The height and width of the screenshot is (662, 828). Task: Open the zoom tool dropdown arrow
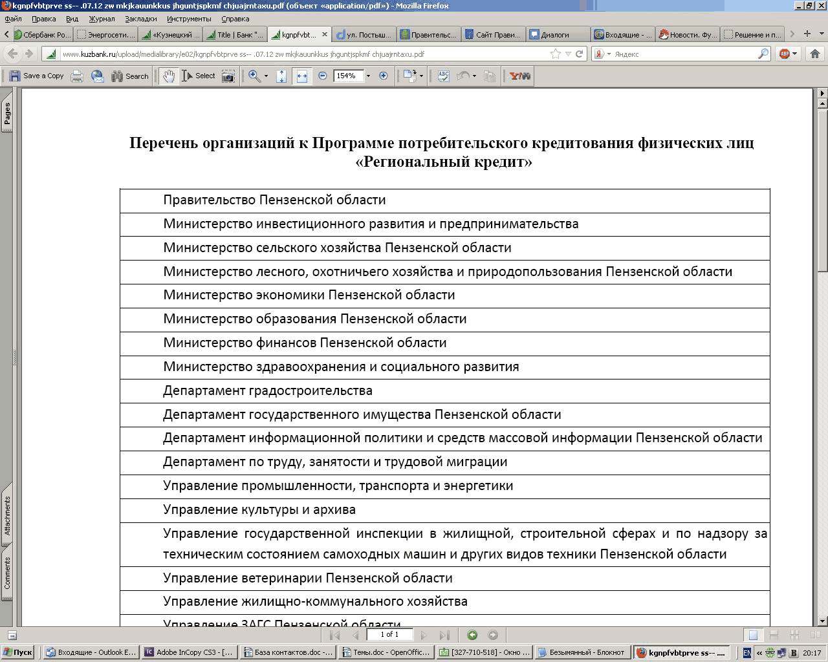266,76
